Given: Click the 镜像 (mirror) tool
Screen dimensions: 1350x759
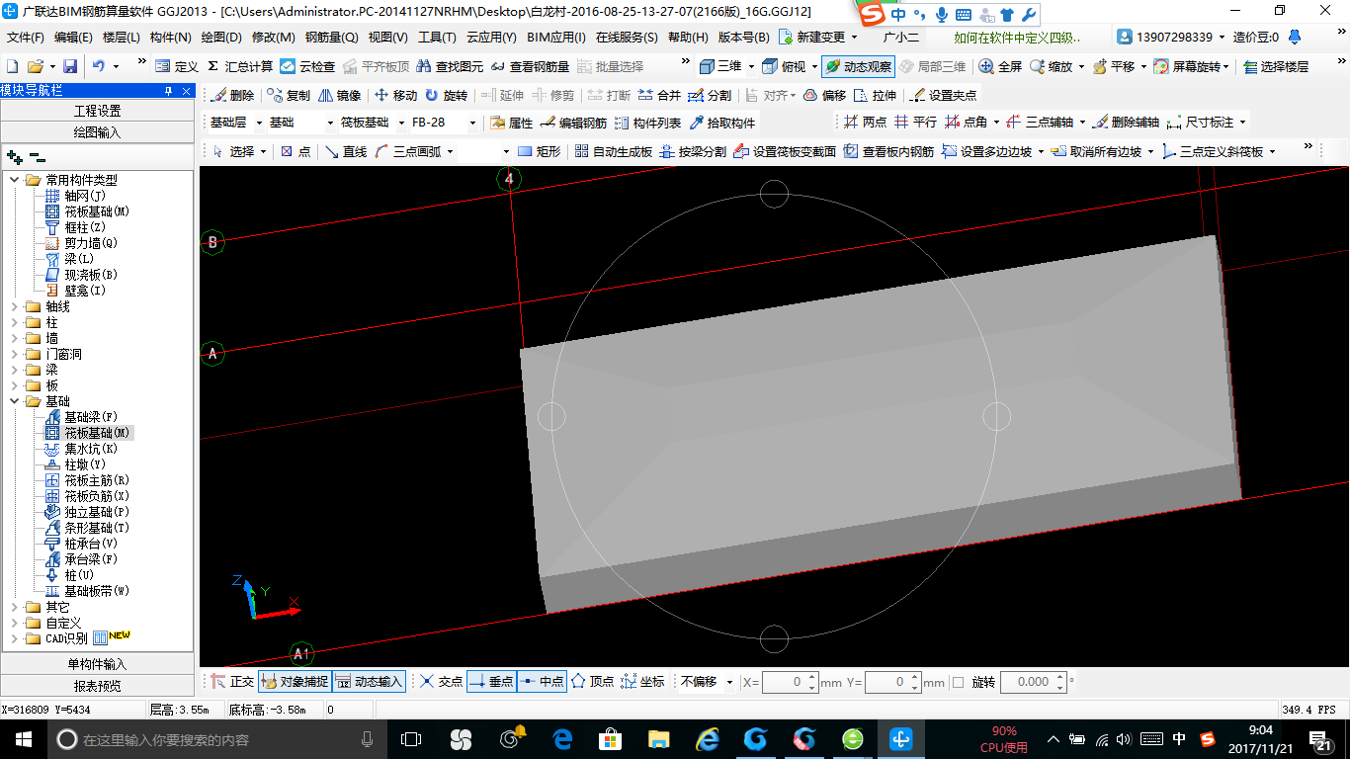Looking at the screenshot, I should (339, 96).
